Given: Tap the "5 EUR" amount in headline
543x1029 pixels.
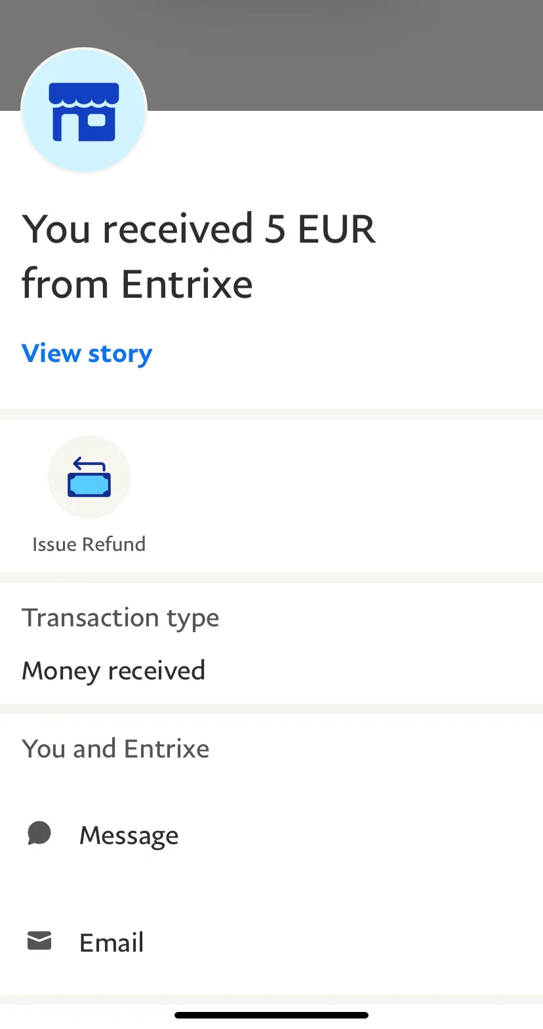Looking at the screenshot, I should pos(320,229).
